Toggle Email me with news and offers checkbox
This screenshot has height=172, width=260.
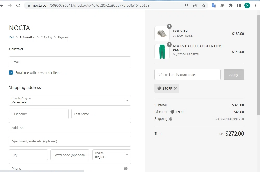[11, 72]
